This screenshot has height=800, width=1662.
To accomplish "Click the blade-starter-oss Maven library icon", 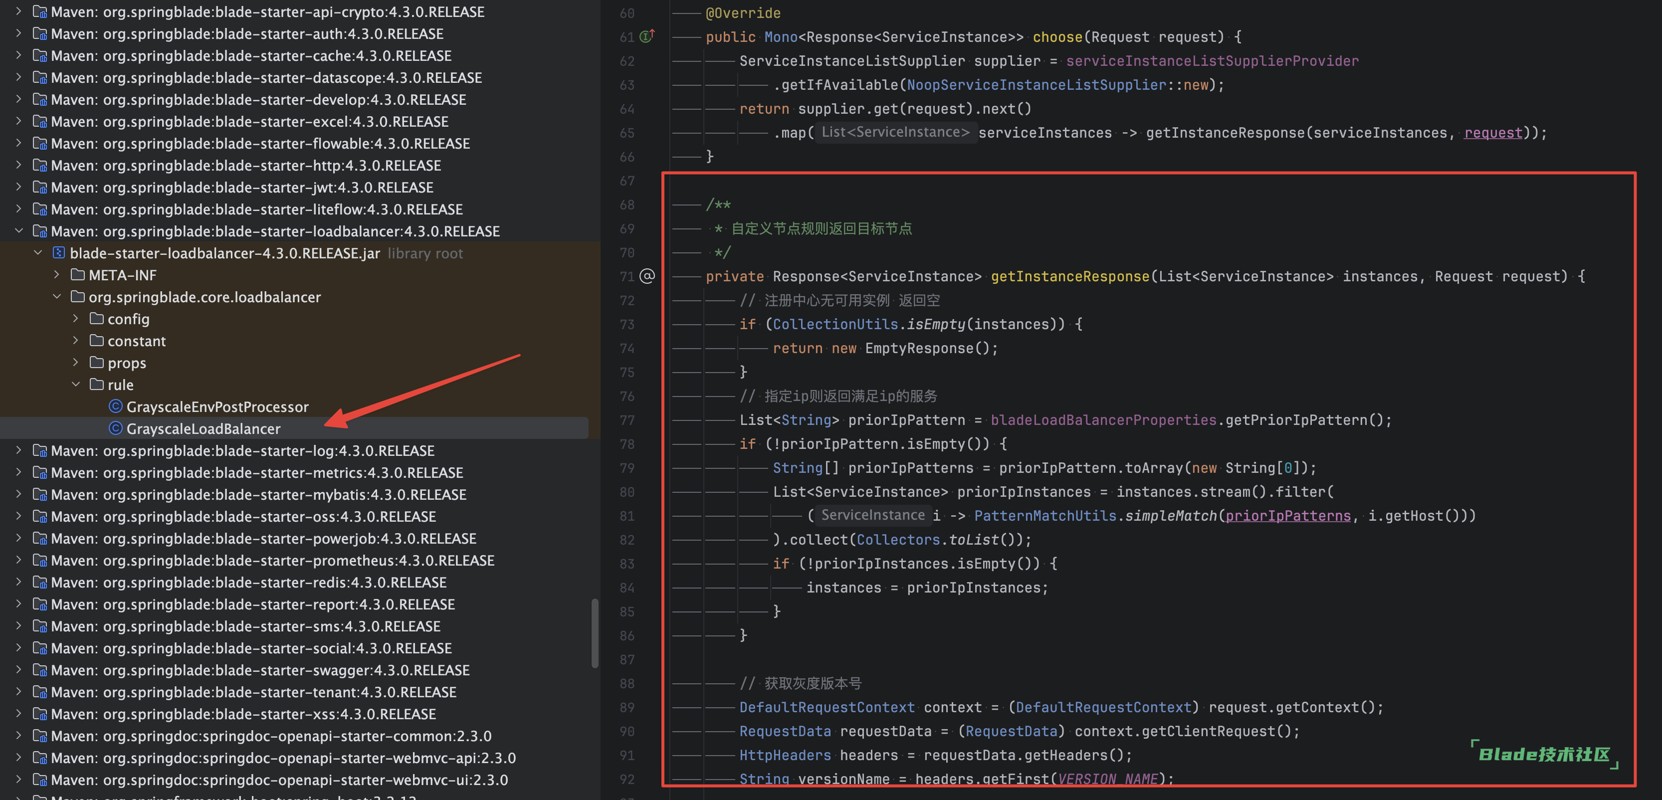I will (40, 516).
